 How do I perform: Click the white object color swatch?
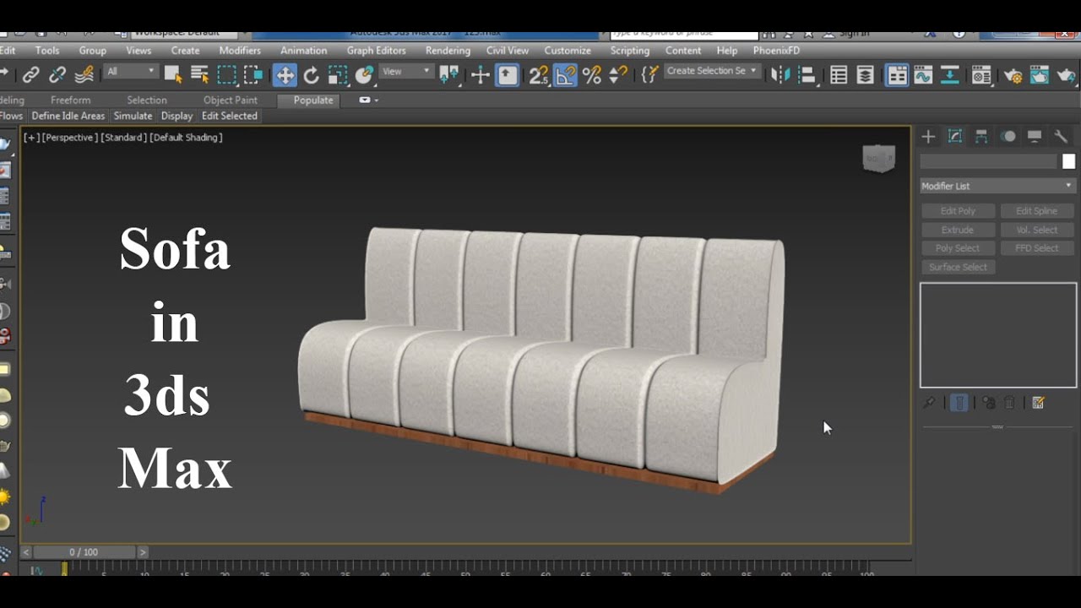click(x=1068, y=161)
